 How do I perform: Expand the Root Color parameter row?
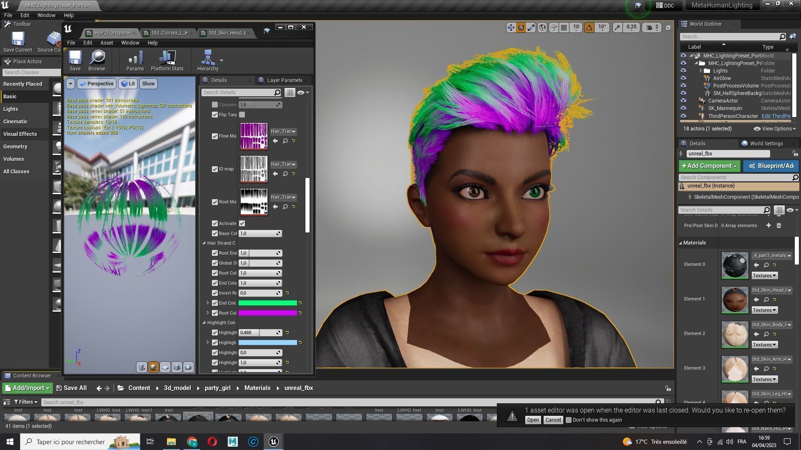point(208,313)
